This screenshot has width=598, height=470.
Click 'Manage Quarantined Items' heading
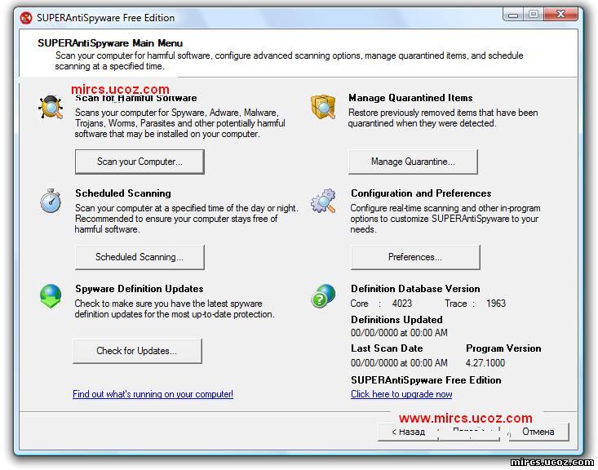pyautogui.click(x=410, y=98)
